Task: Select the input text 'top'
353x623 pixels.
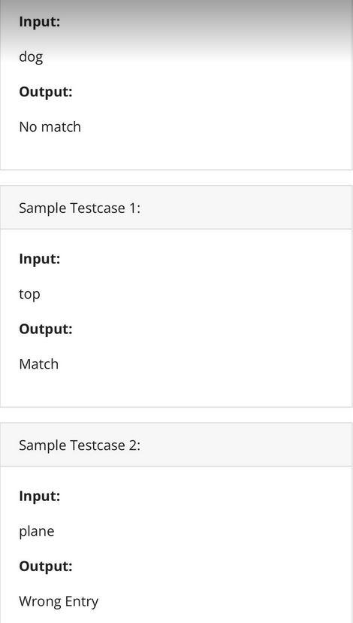Action: coord(29,294)
